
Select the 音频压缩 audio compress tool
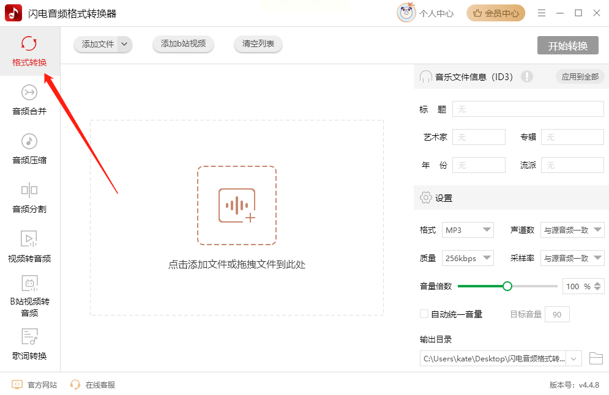29,149
